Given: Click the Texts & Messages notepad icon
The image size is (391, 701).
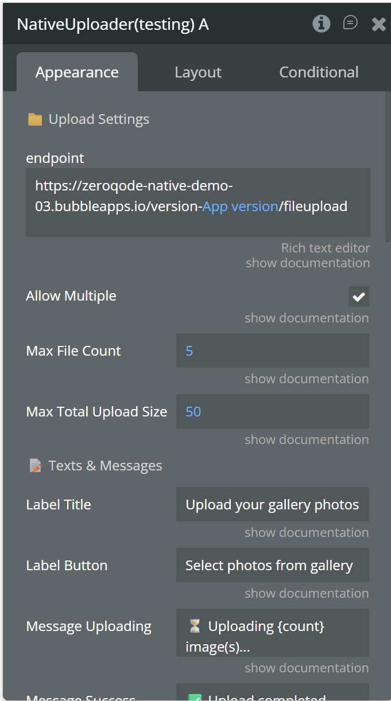Looking at the screenshot, I should [36, 466].
